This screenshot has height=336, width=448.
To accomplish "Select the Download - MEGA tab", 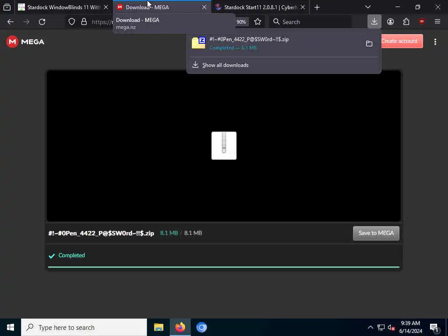I will [162, 7].
